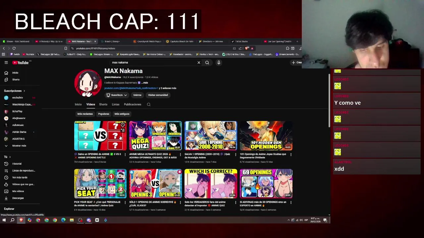Screen dimensions: 424x238
Task: Switch to the Listas tab
Action: tap(116, 104)
